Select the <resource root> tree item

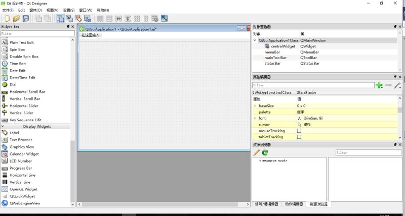(273, 160)
